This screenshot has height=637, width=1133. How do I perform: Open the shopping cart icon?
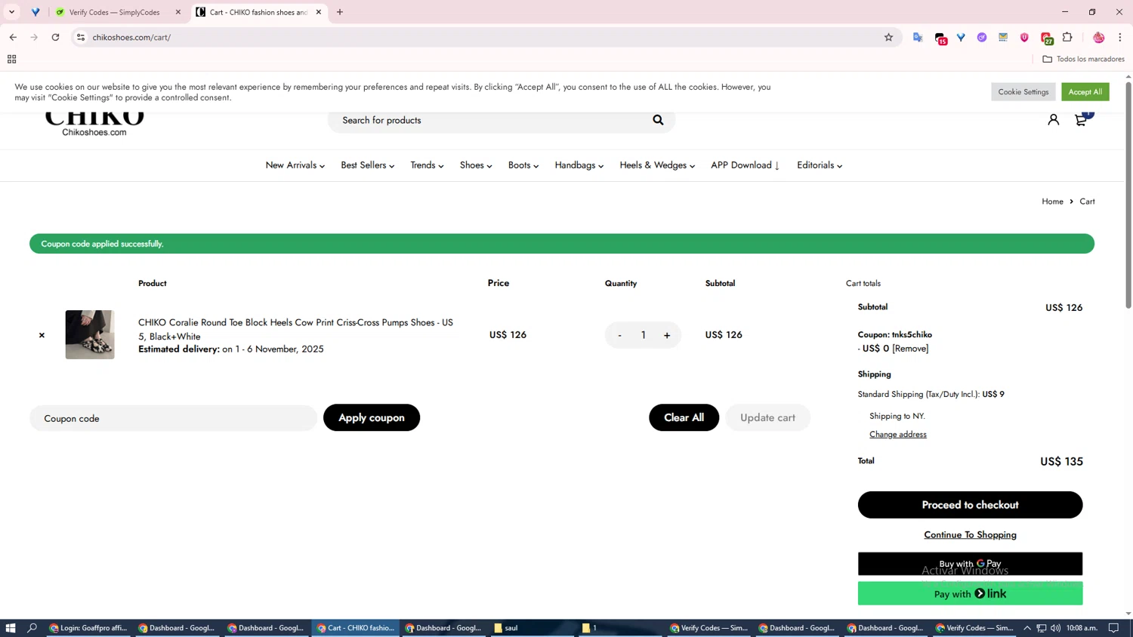[x=1082, y=120]
